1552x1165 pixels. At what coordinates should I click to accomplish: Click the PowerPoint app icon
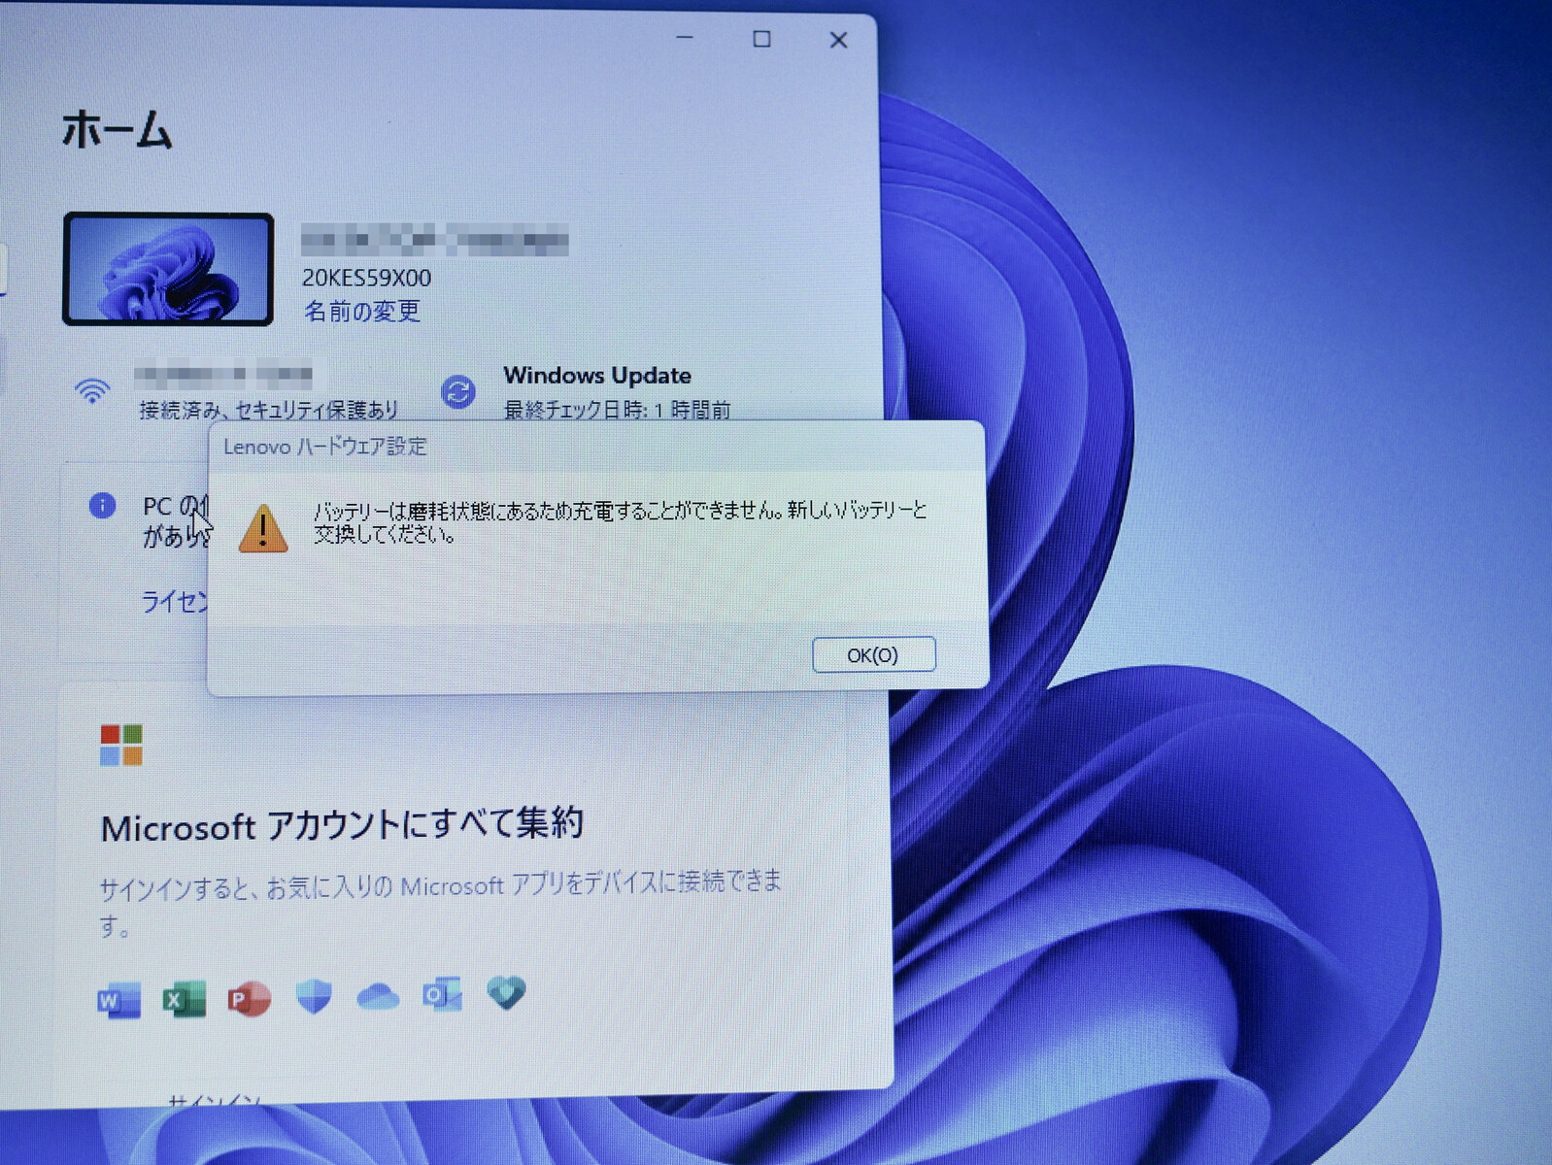(249, 998)
